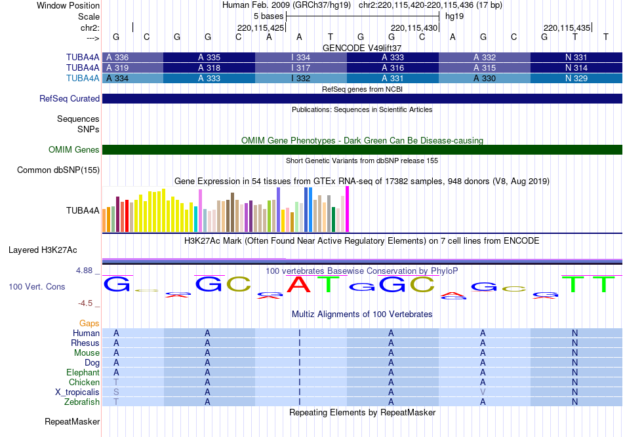Click the dark green OMIM Genes bar
The image size is (623, 437).
point(362,149)
